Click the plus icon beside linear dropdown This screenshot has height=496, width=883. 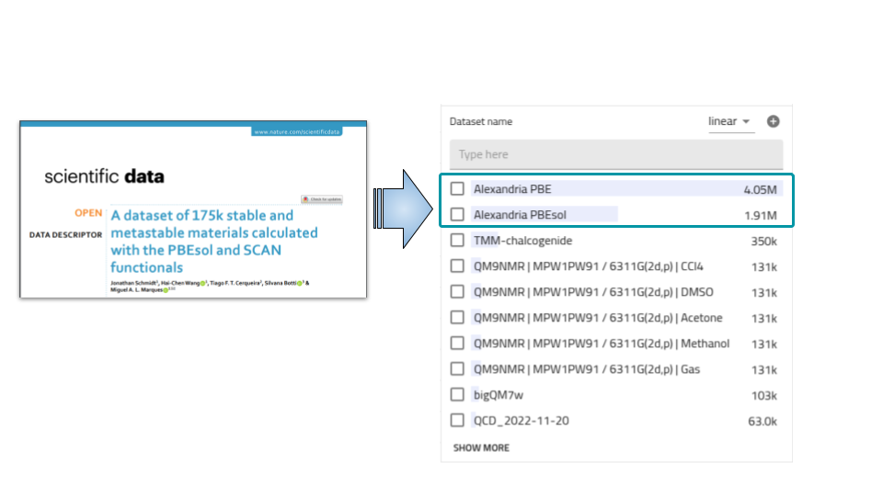pos(773,122)
